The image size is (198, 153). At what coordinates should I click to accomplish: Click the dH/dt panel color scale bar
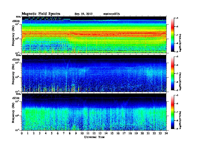(x=172, y=35)
